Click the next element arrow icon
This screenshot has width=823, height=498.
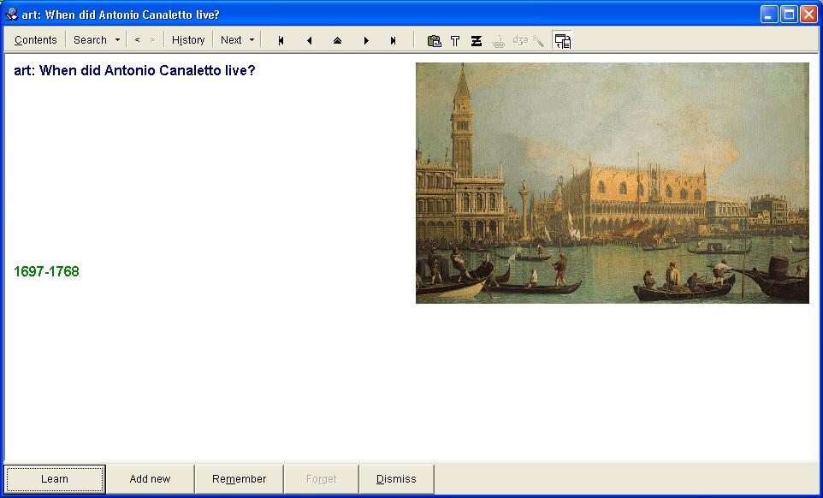click(366, 40)
